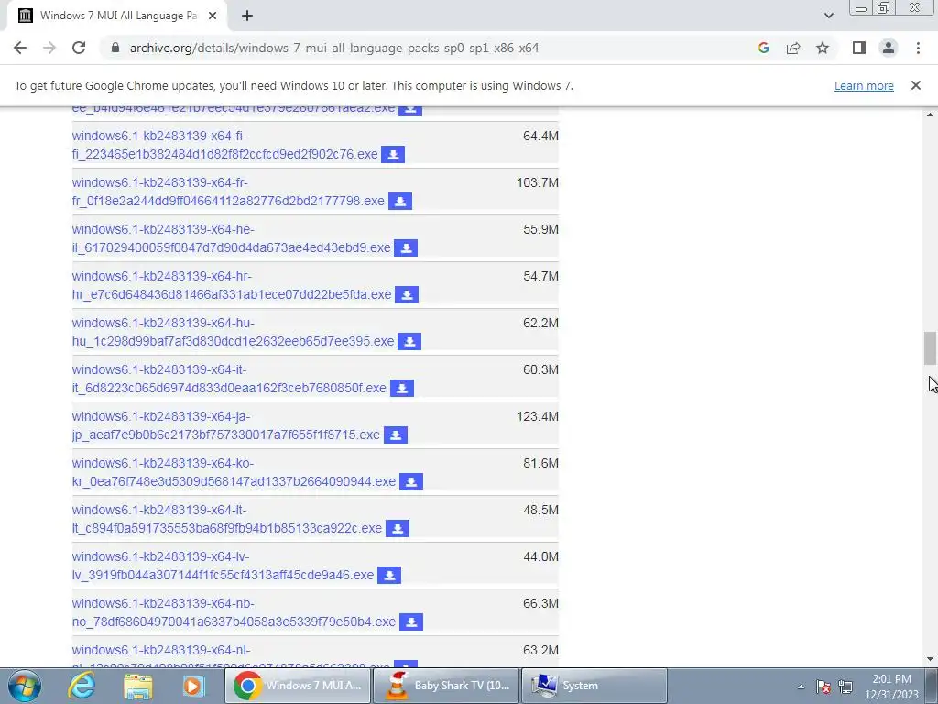Viewport: 938px width, 704px height.
Task: Download the x64-fi-fi language pack via its download icon
Action: tap(393, 154)
